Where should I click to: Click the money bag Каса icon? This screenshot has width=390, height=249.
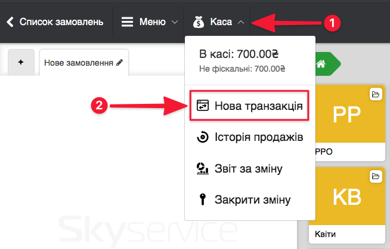click(x=199, y=22)
